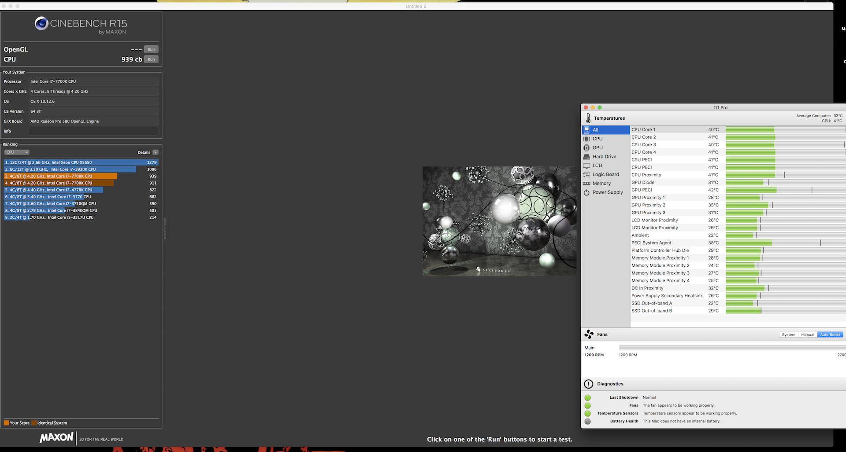Image resolution: width=846 pixels, height=452 pixels.
Task: Click the Processor field Intel Core i7-7700K
Action: pos(93,81)
